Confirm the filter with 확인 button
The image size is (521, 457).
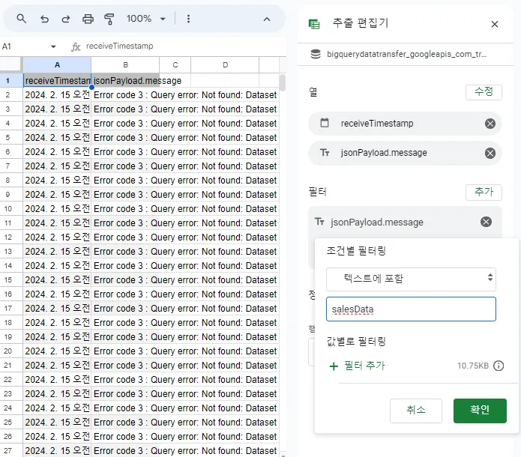pyautogui.click(x=480, y=411)
